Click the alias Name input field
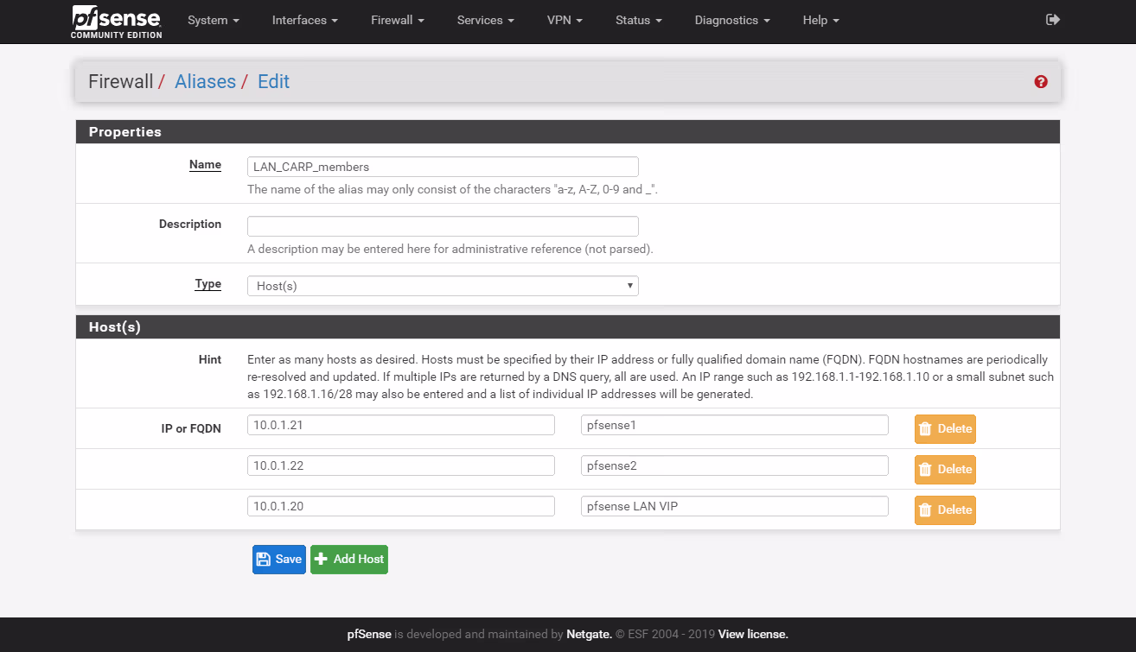 click(443, 167)
